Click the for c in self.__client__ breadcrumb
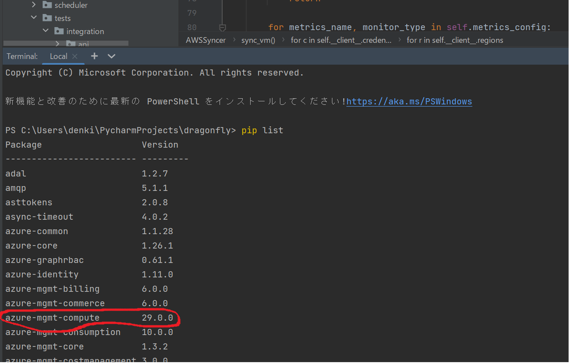 coord(341,40)
